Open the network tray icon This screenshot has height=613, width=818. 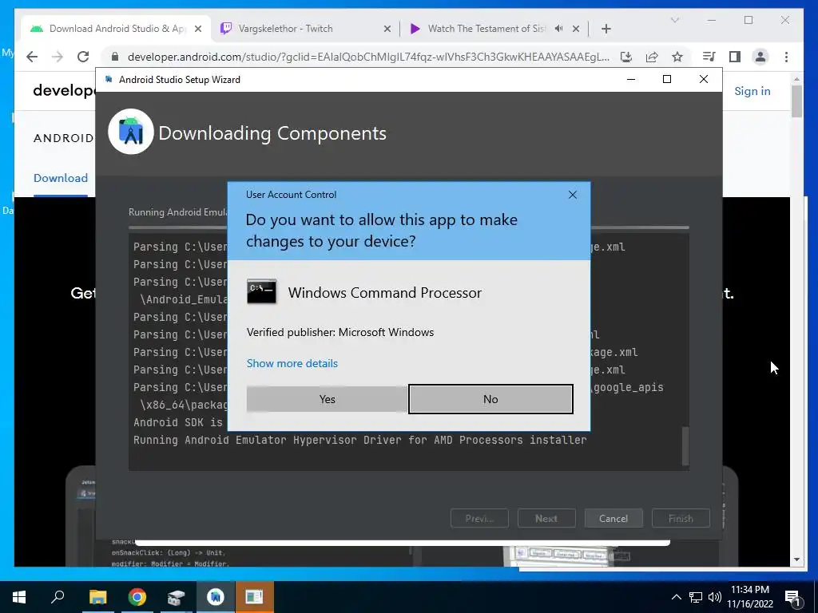[x=696, y=597]
